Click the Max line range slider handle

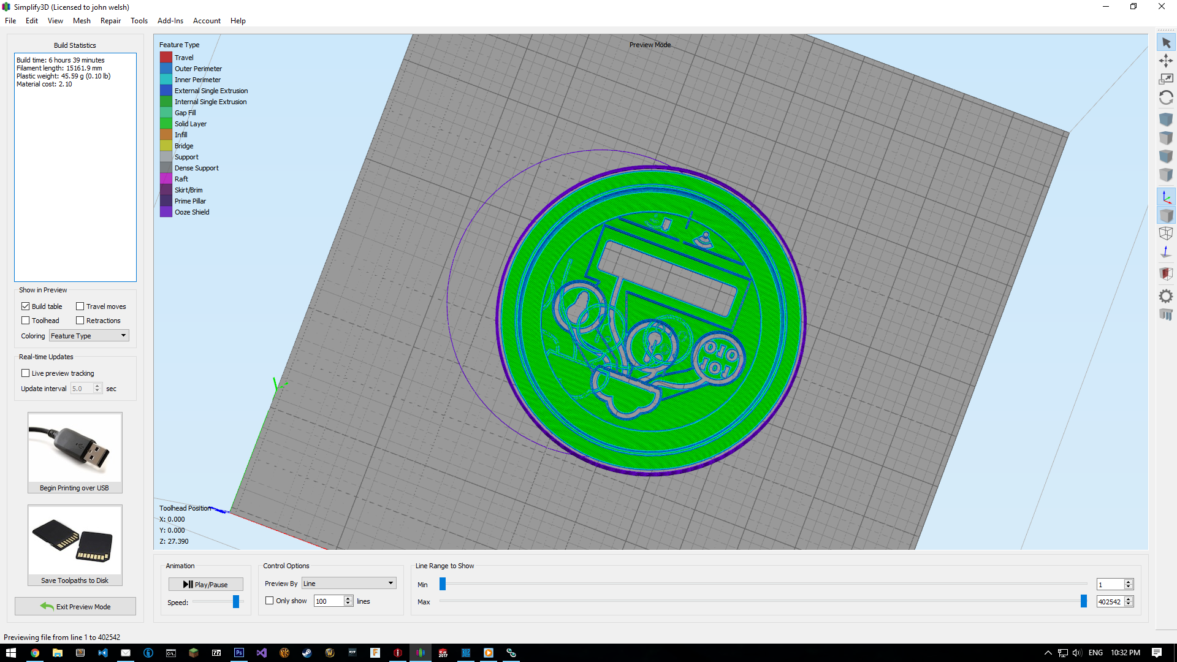tap(1084, 601)
